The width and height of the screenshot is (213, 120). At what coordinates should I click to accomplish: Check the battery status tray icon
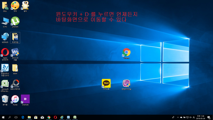pos(184,117)
